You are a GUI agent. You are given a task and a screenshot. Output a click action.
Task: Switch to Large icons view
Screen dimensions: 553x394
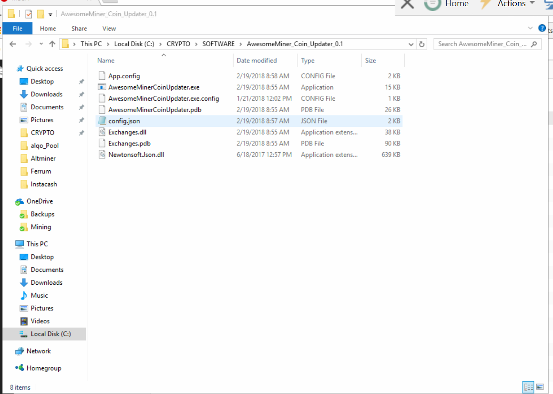(x=540, y=387)
